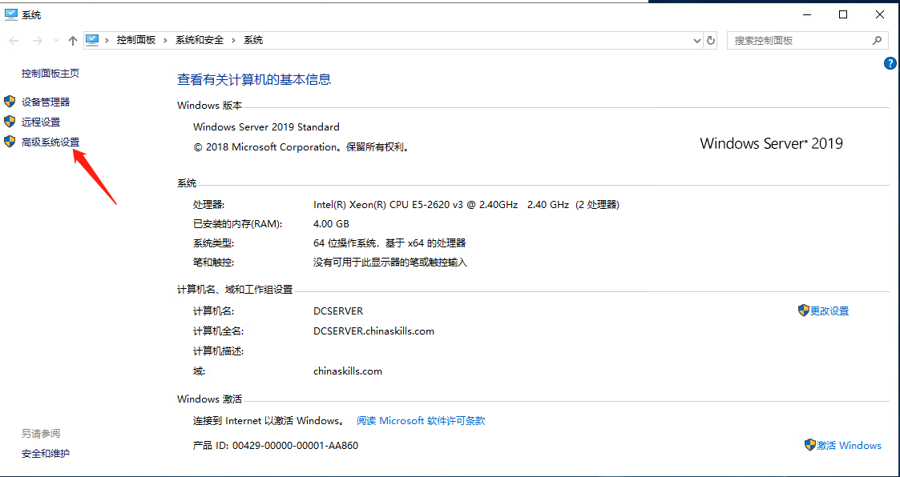This screenshot has height=477, width=900.
Task: Click the heading 查看有关计算机的基本信息
Action: [x=254, y=80]
